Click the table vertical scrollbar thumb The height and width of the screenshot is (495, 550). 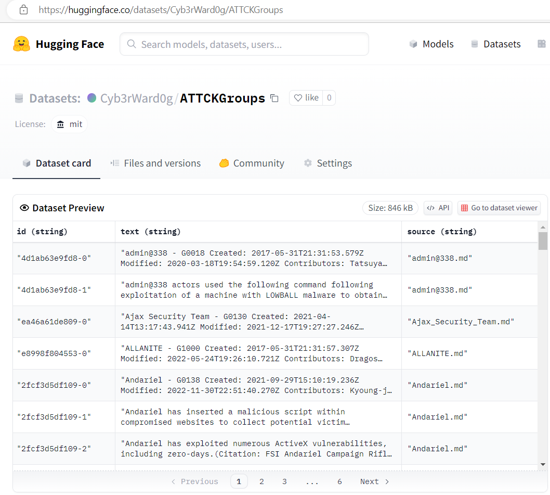tap(543, 242)
